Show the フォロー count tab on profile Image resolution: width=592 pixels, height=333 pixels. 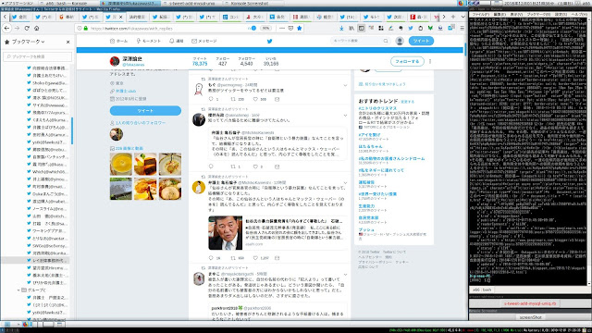(x=223, y=62)
